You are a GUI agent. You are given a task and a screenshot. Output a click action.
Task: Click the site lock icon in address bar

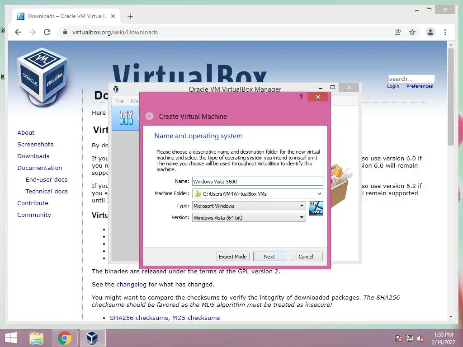point(65,32)
